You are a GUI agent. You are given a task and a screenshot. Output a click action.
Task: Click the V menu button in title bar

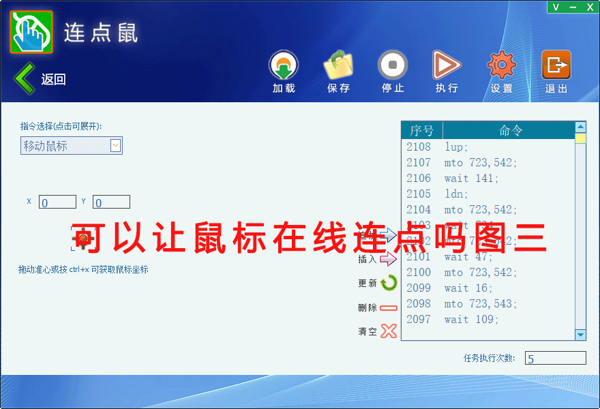(556, 7)
